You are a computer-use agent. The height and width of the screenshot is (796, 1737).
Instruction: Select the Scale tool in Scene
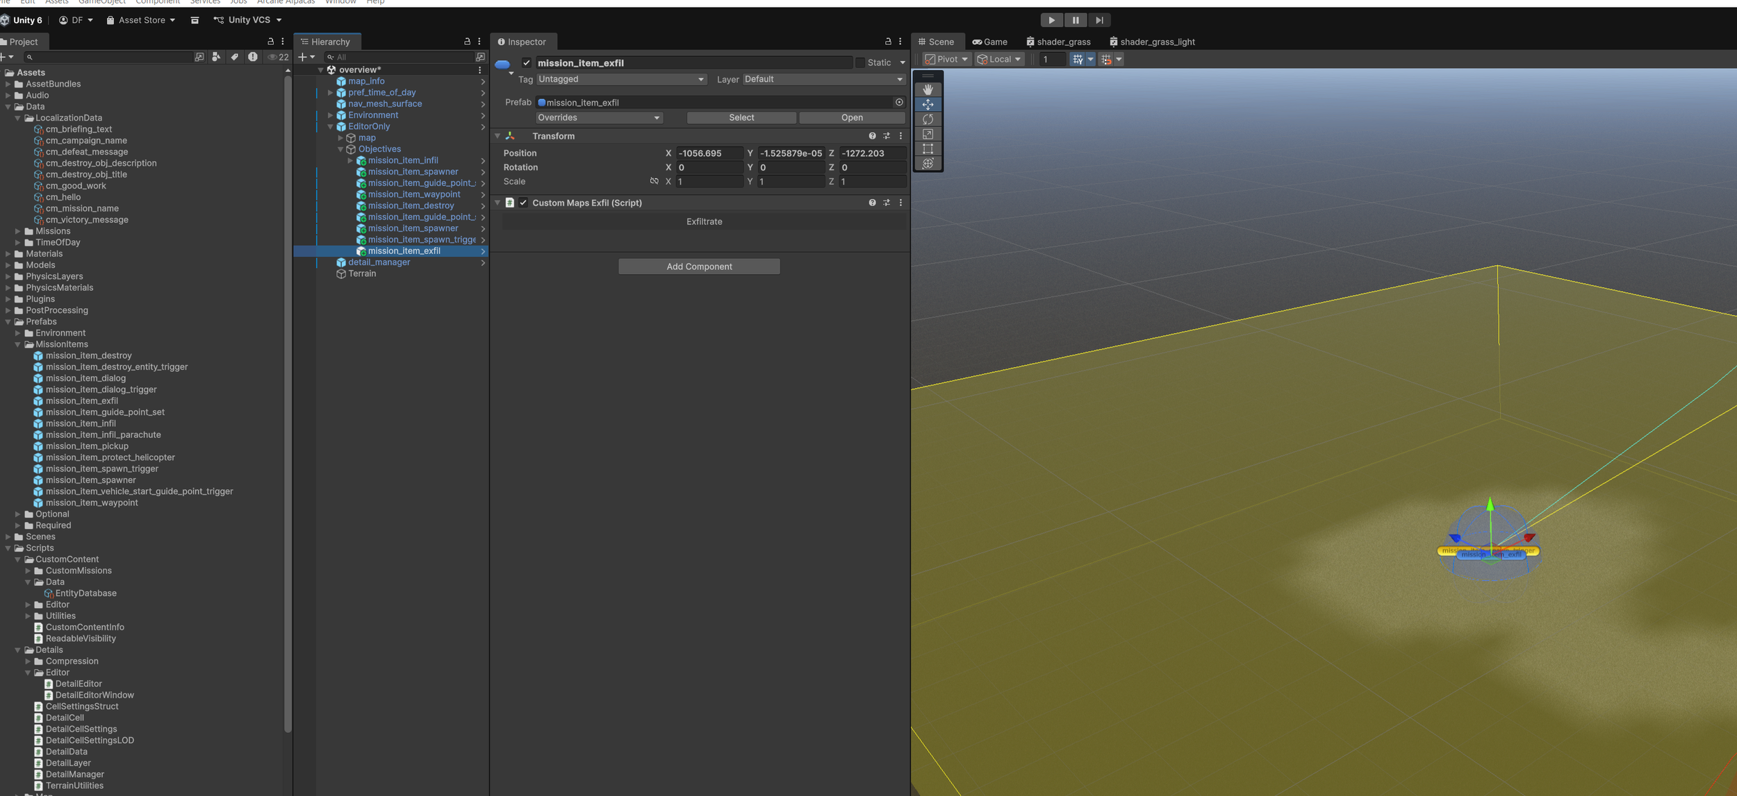(x=928, y=134)
